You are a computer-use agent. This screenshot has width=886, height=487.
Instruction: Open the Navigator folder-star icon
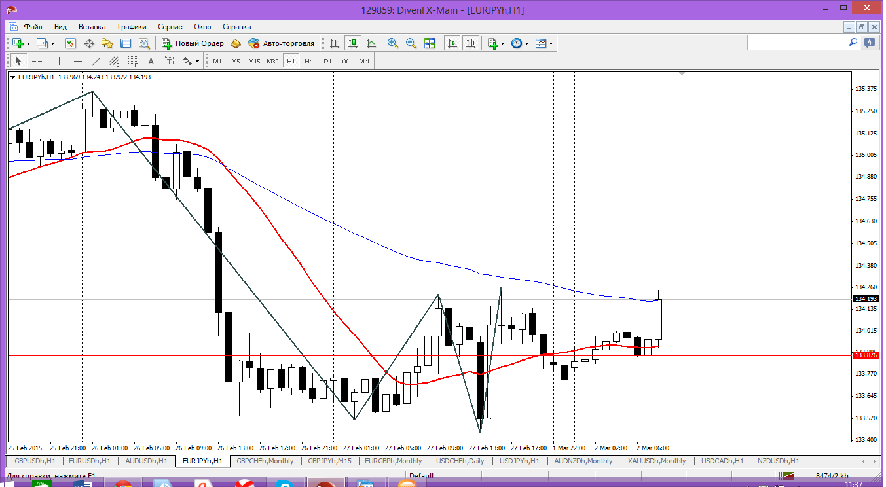(107, 43)
